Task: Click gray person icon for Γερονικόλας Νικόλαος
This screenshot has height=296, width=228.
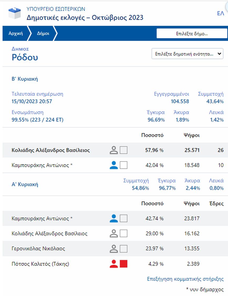Action: pyautogui.click(x=113, y=249)
